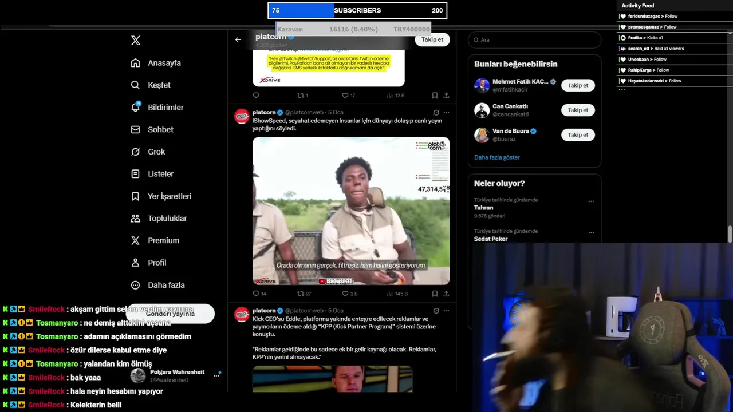Image resolution: width=733 pixels, height=412 pixels.
Task: Like the IShowSpeed post
Action: [x=349, y=294]
